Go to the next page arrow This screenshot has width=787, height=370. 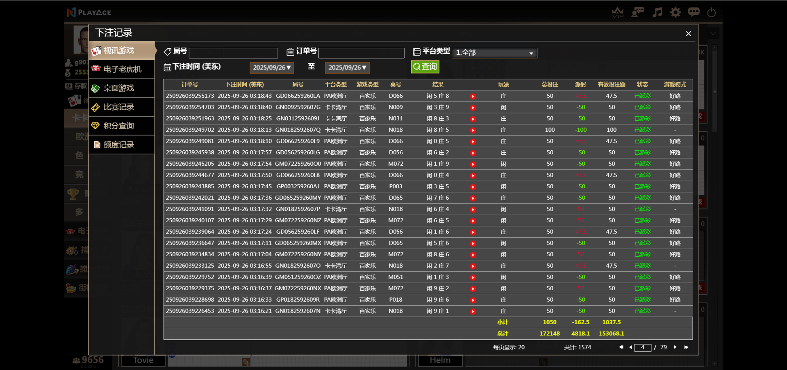pyautogui.click(x=675, y=347)
